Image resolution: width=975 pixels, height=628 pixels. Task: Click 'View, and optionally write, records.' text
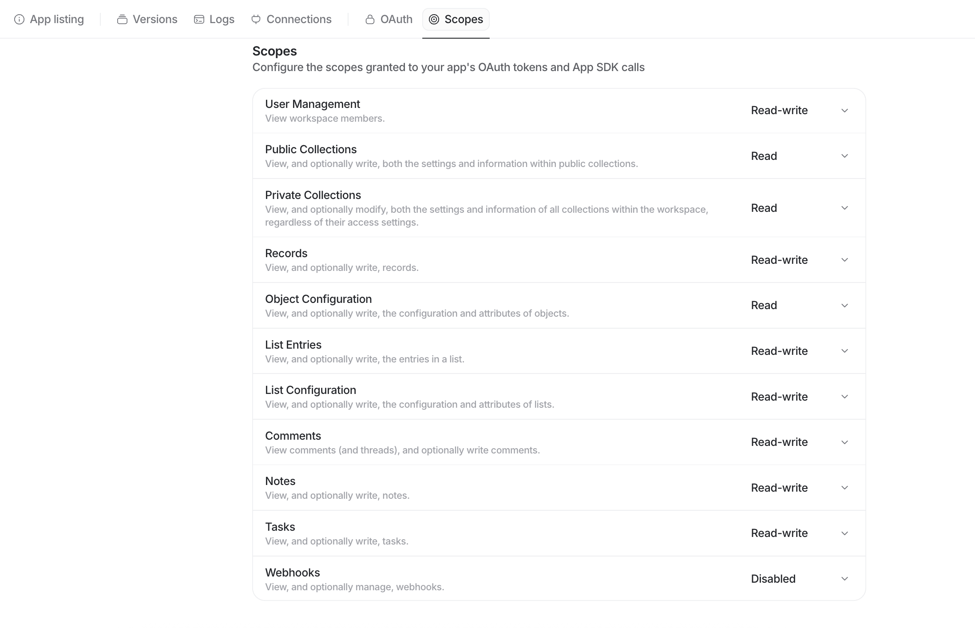click(342, 268)
